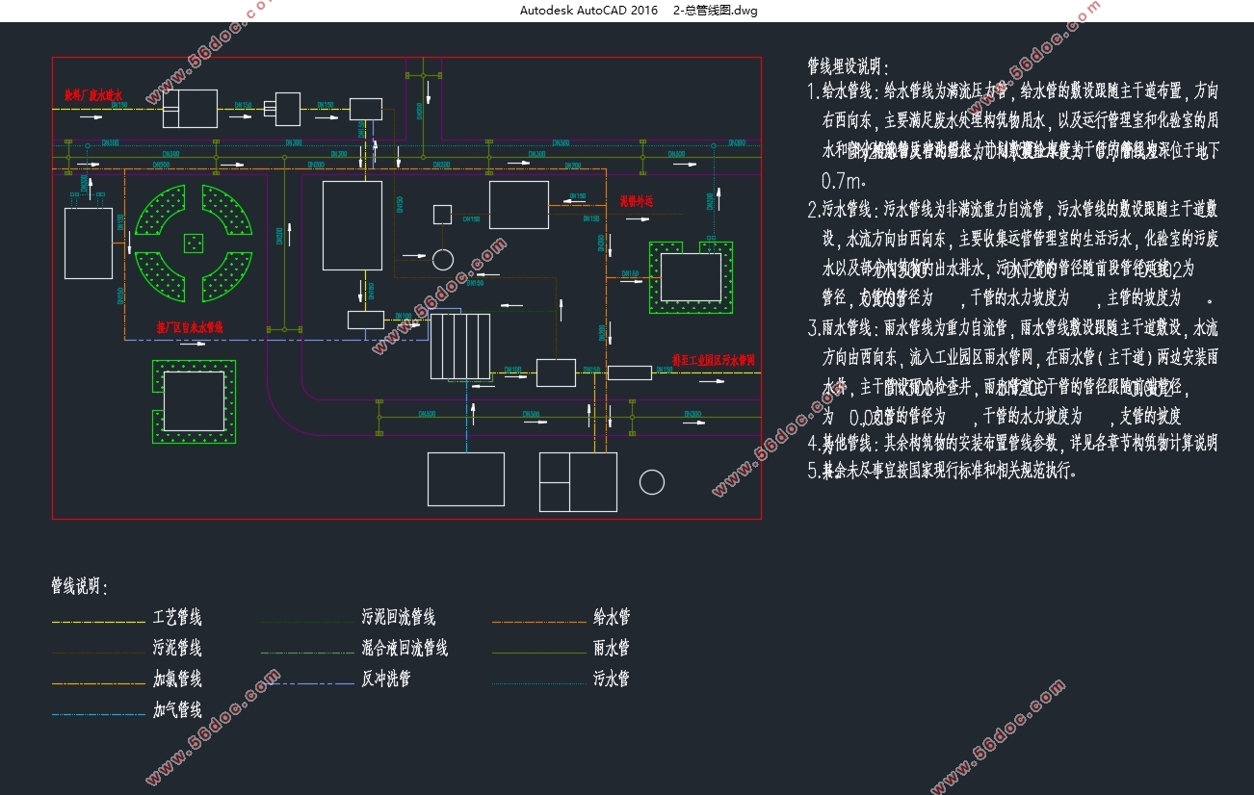The image size is (1254, 795).
Task: Select the 工艺管线 legend label
Action: coord(177,618)
